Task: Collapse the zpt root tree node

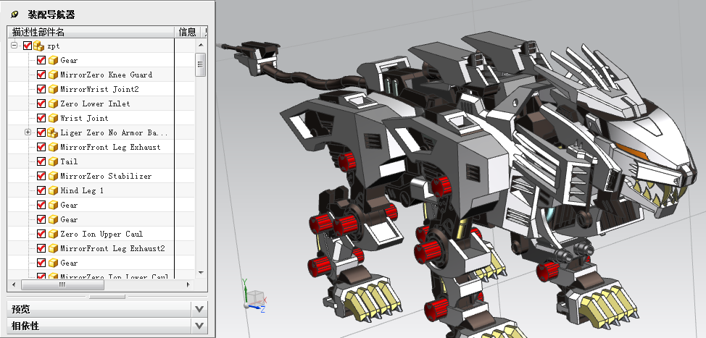Action: (x=14, y=46)
